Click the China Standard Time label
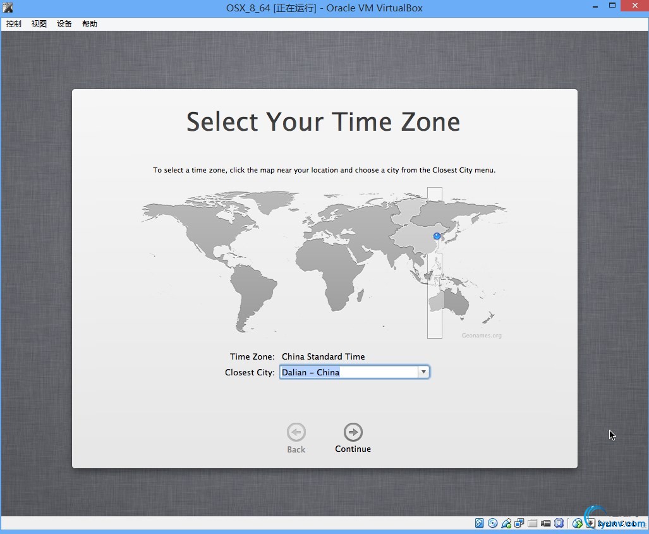This screenshot has height=534, width=649. pos(324,356)
